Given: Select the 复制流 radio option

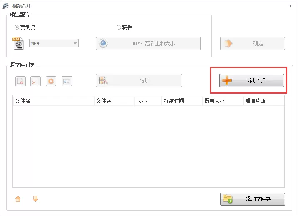Looking at the screenshot, I should pyautogui.click(x=25, y=27).
